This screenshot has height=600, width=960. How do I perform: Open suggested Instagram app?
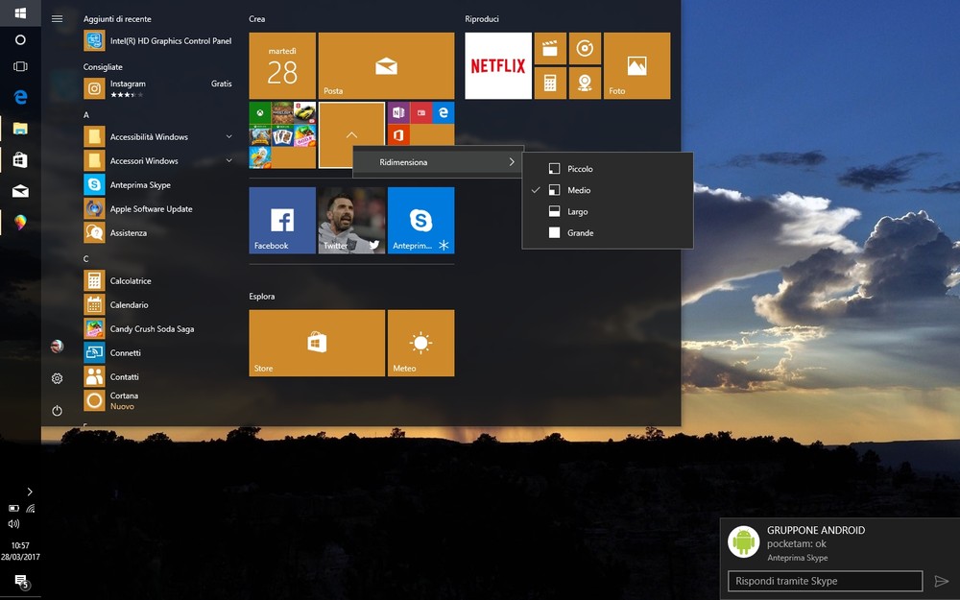[158, 88]
